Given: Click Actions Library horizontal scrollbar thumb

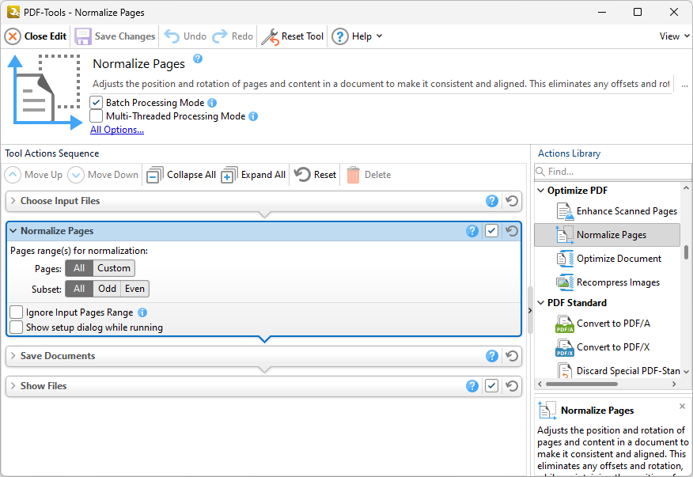Looking at the screenshot, I should [581, 384].
